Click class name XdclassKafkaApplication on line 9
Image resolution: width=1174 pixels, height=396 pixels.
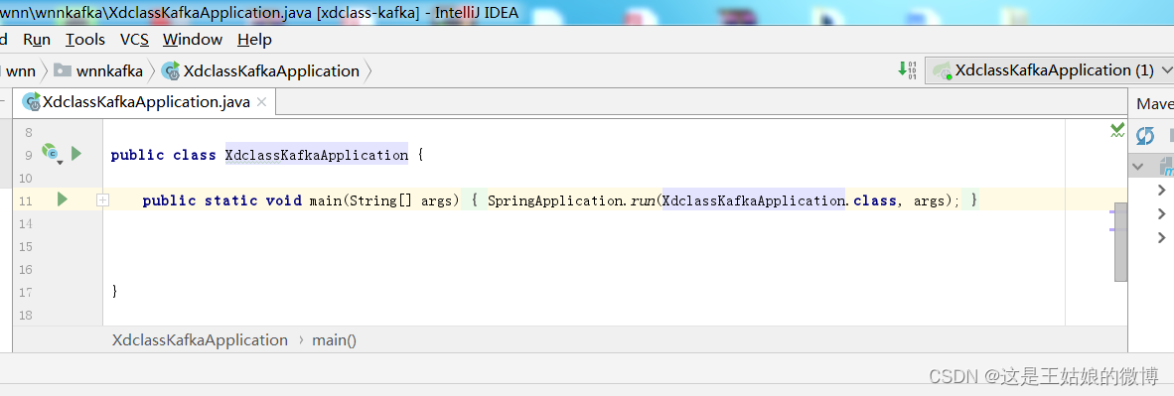pos(317,155)
